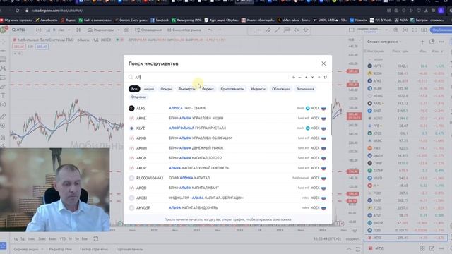Viewport: 452px width, 254px height.
Task: Choose AKVGSP Альфа Капитал Видеоигры result
Action: [227, 207]
